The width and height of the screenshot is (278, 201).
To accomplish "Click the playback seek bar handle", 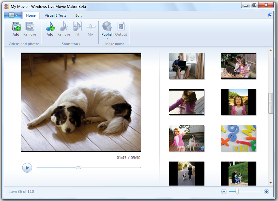I will [78, 168].
